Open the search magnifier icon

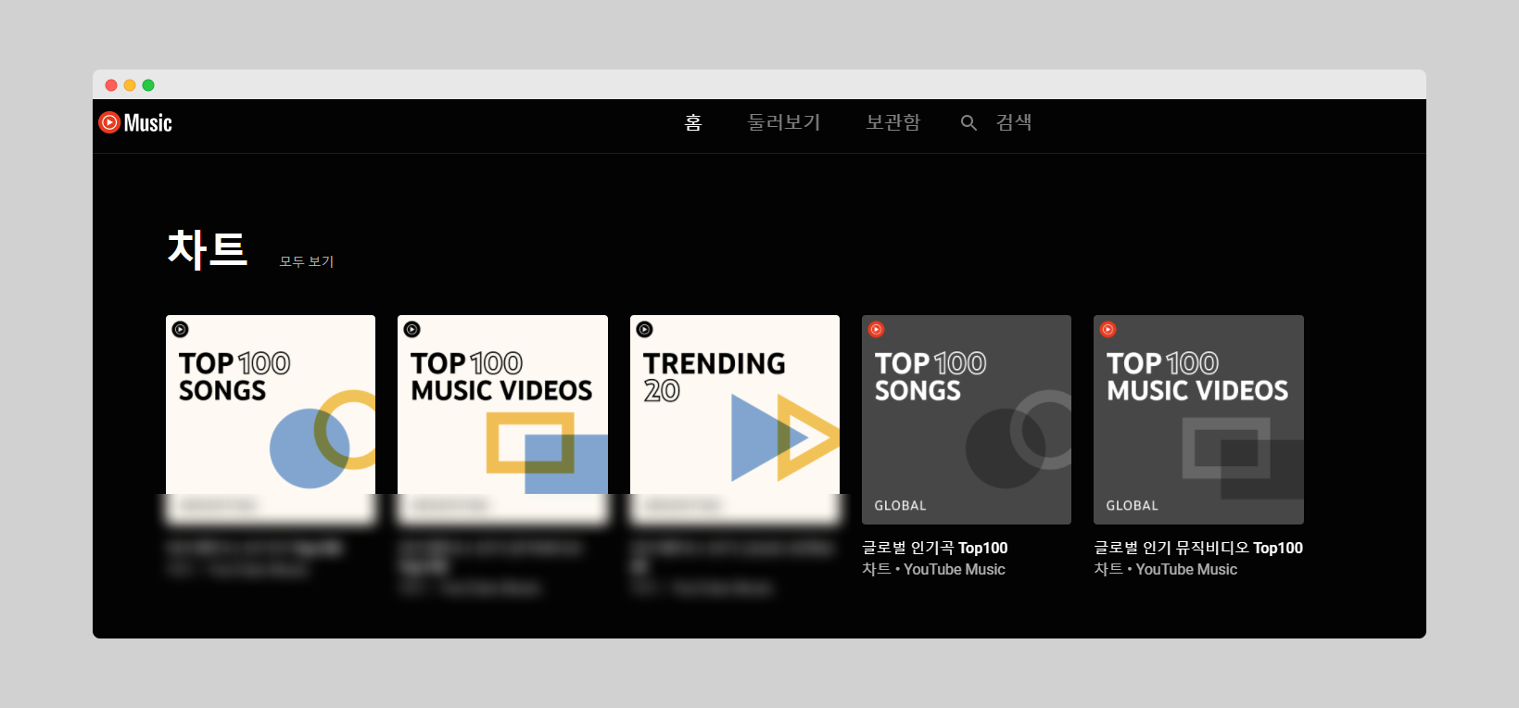pyautogui.click(x=968, y=122)
